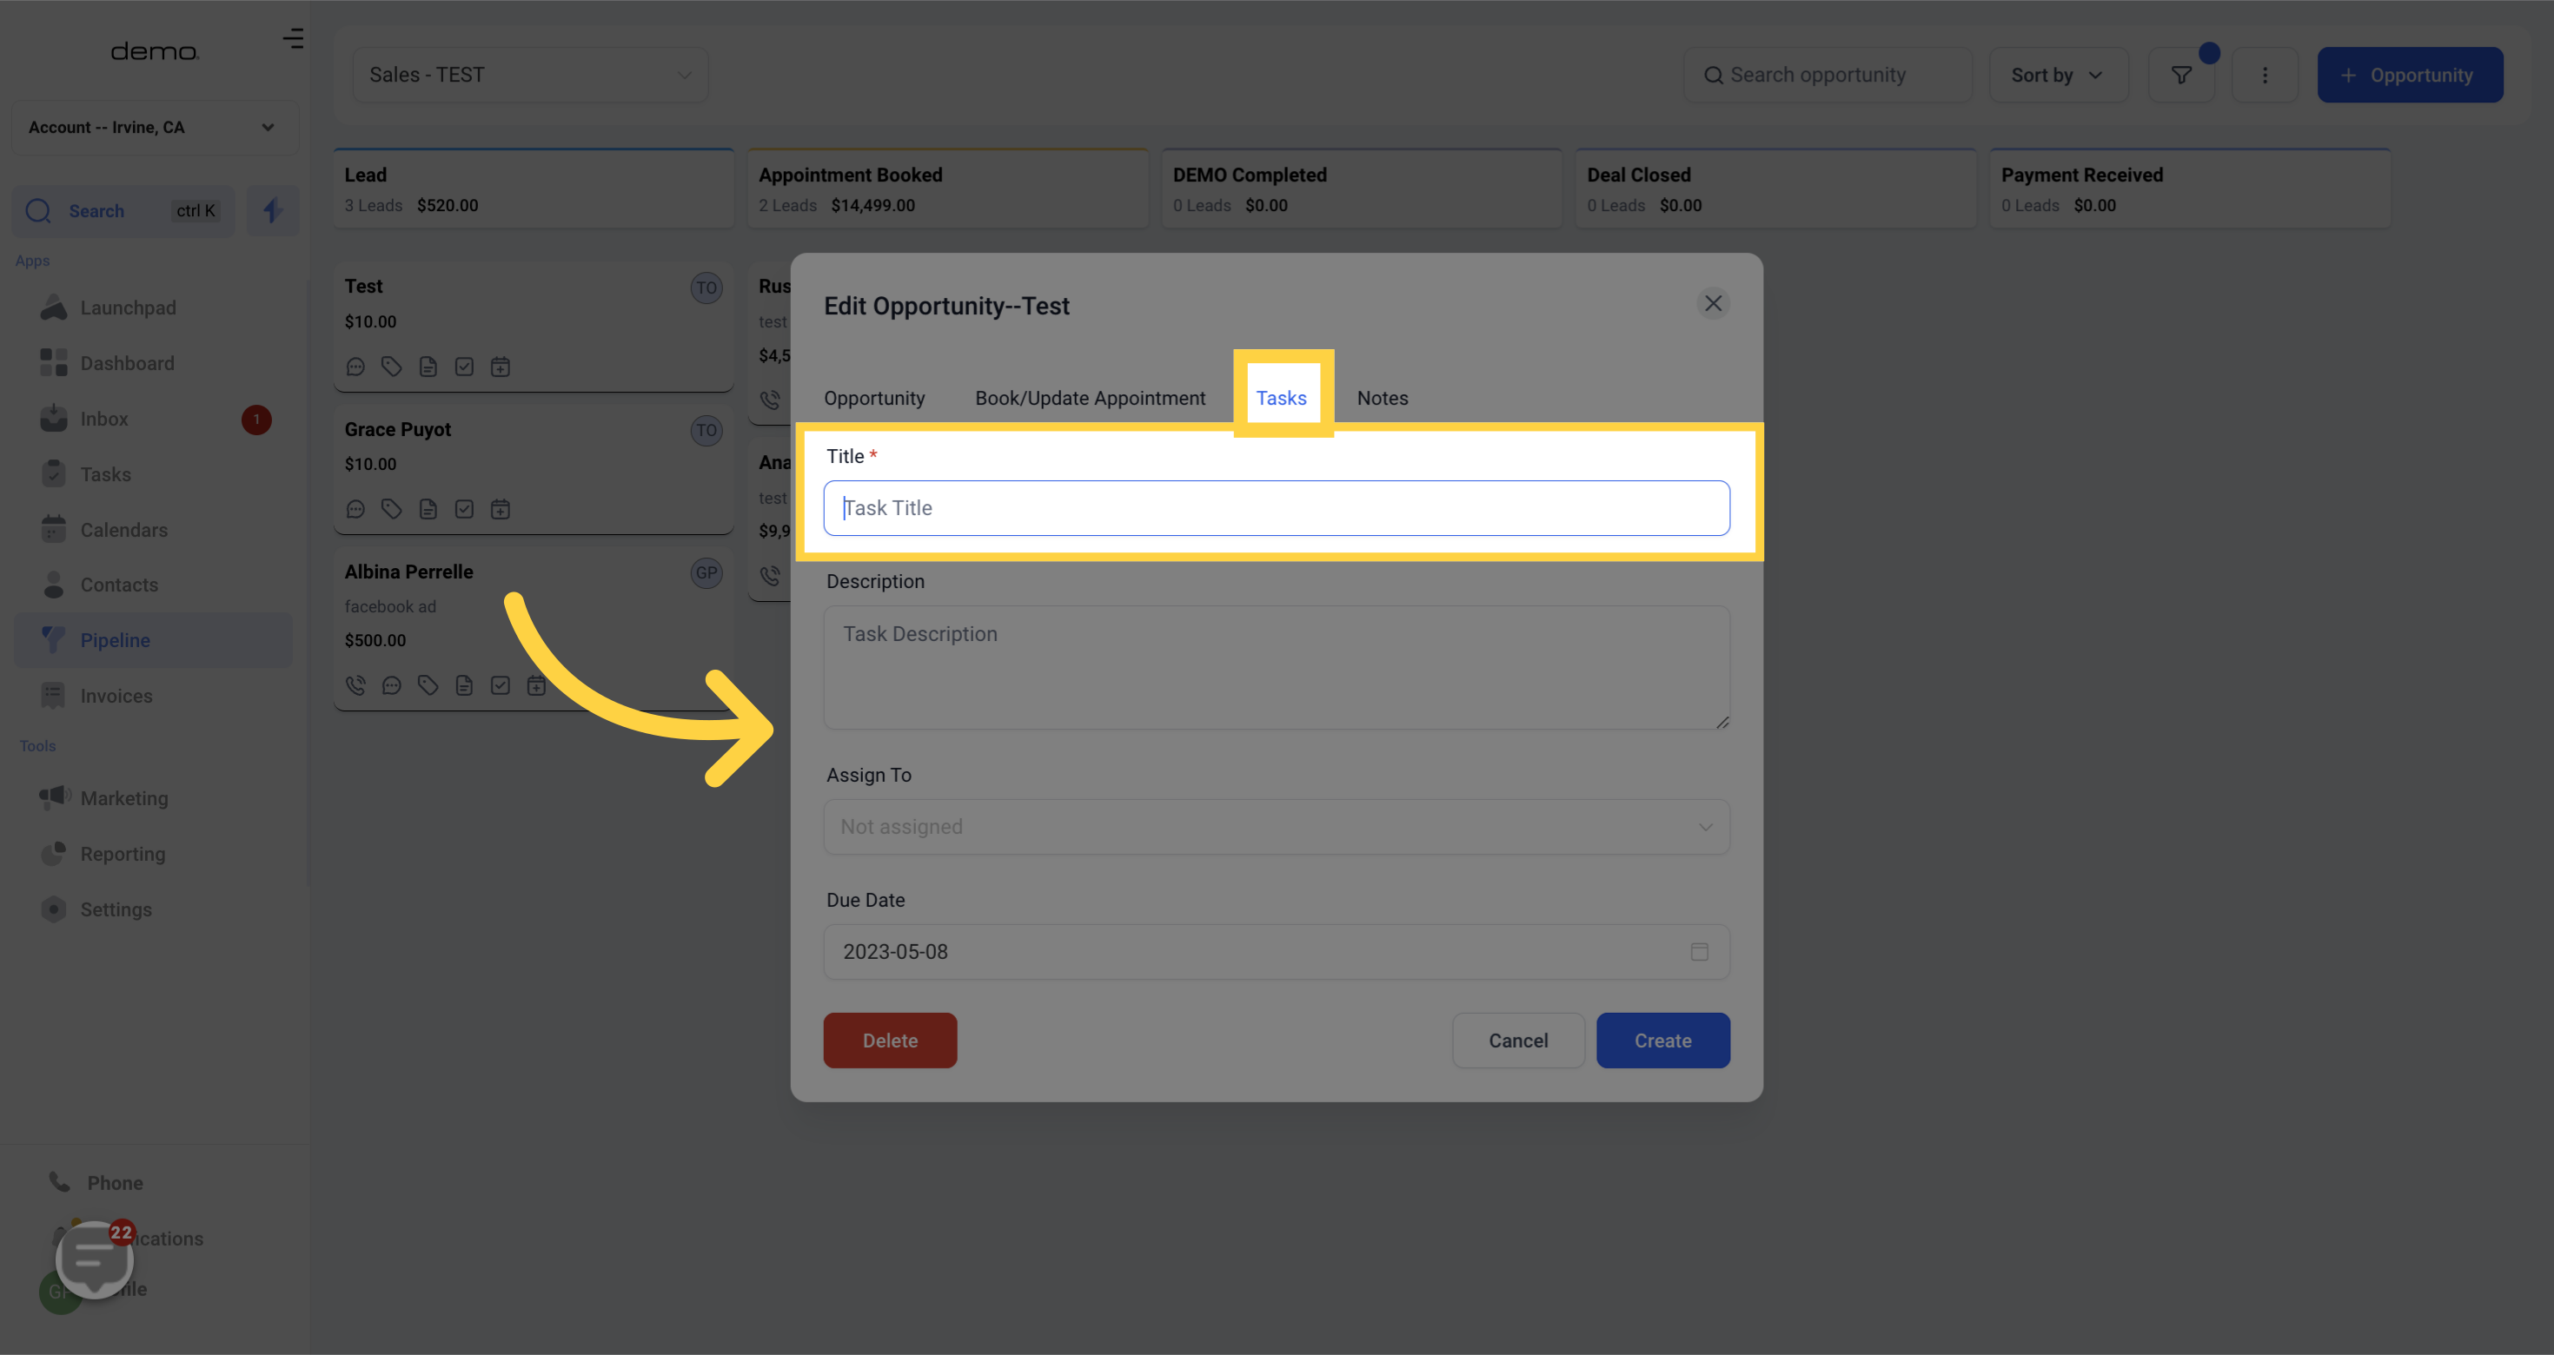
Task: Open the Sort by dropdown
Action: click(x=2057, y=76)
